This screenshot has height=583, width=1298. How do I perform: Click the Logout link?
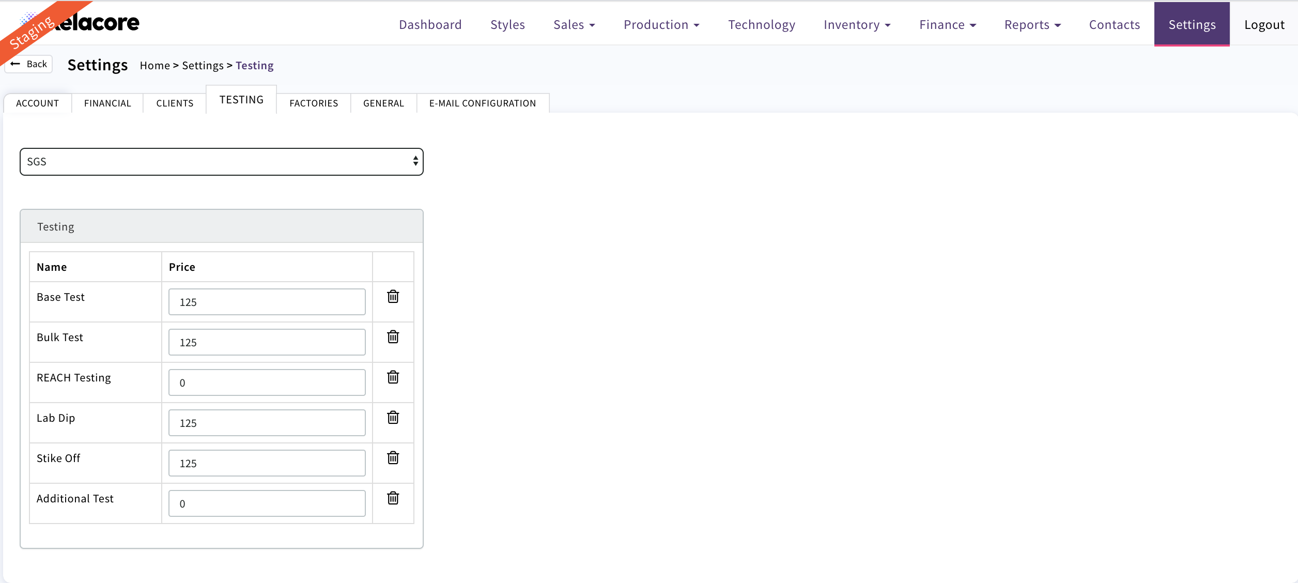pyautogui.click(x=1264, y=25)
